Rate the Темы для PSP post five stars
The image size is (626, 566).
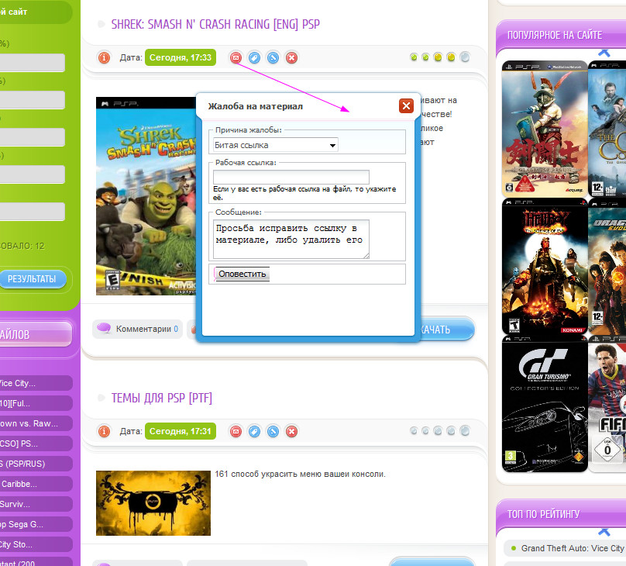coord(465,430)
